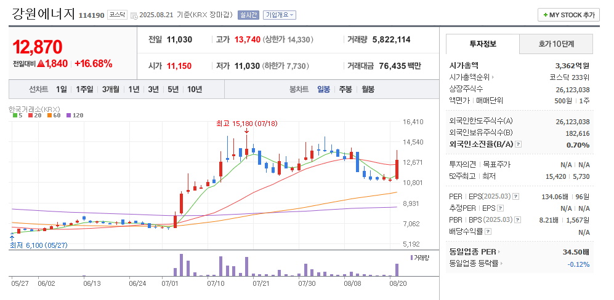Screen dimensions: 614x300
Task: Click the 시가총액 value 3,362억원
Action: tap(573, 65)
